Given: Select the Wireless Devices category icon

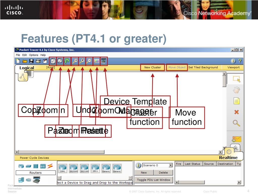Looking at the screenshot, I should [43, 166].
